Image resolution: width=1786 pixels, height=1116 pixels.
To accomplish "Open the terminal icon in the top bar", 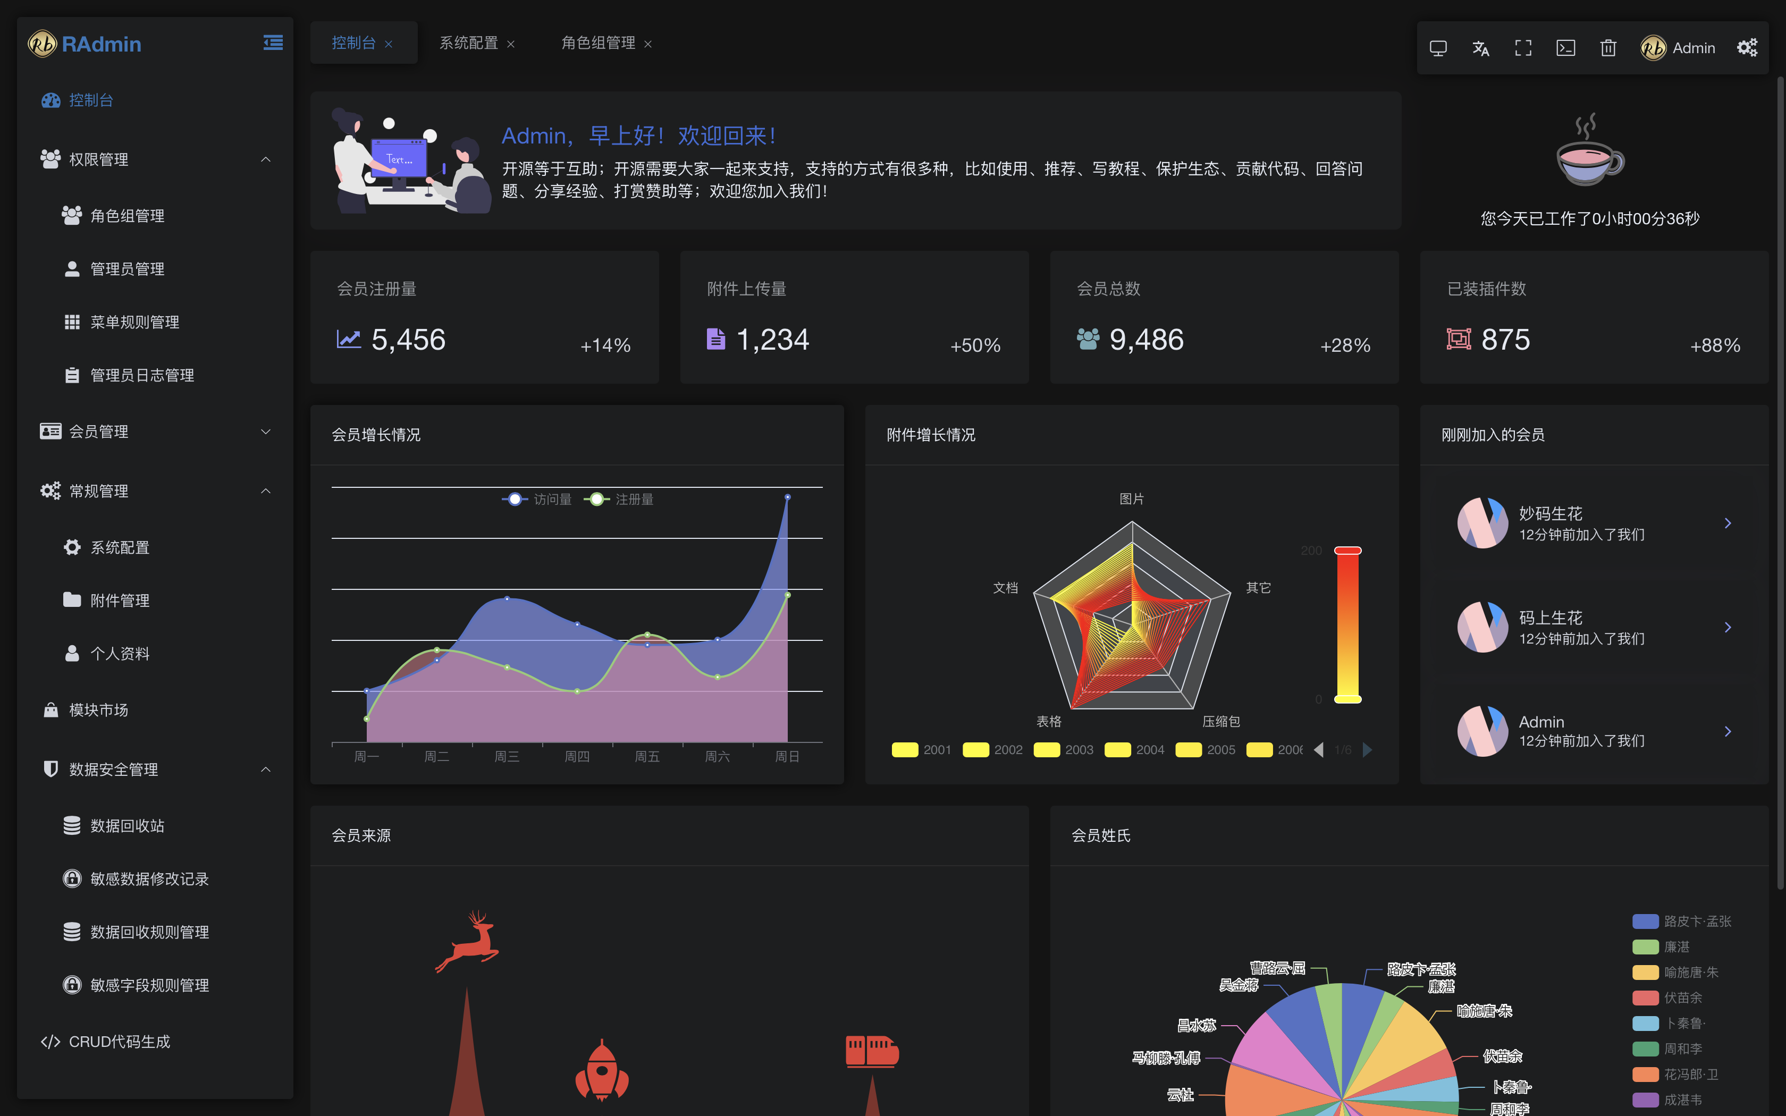I will coord(1565,48).
